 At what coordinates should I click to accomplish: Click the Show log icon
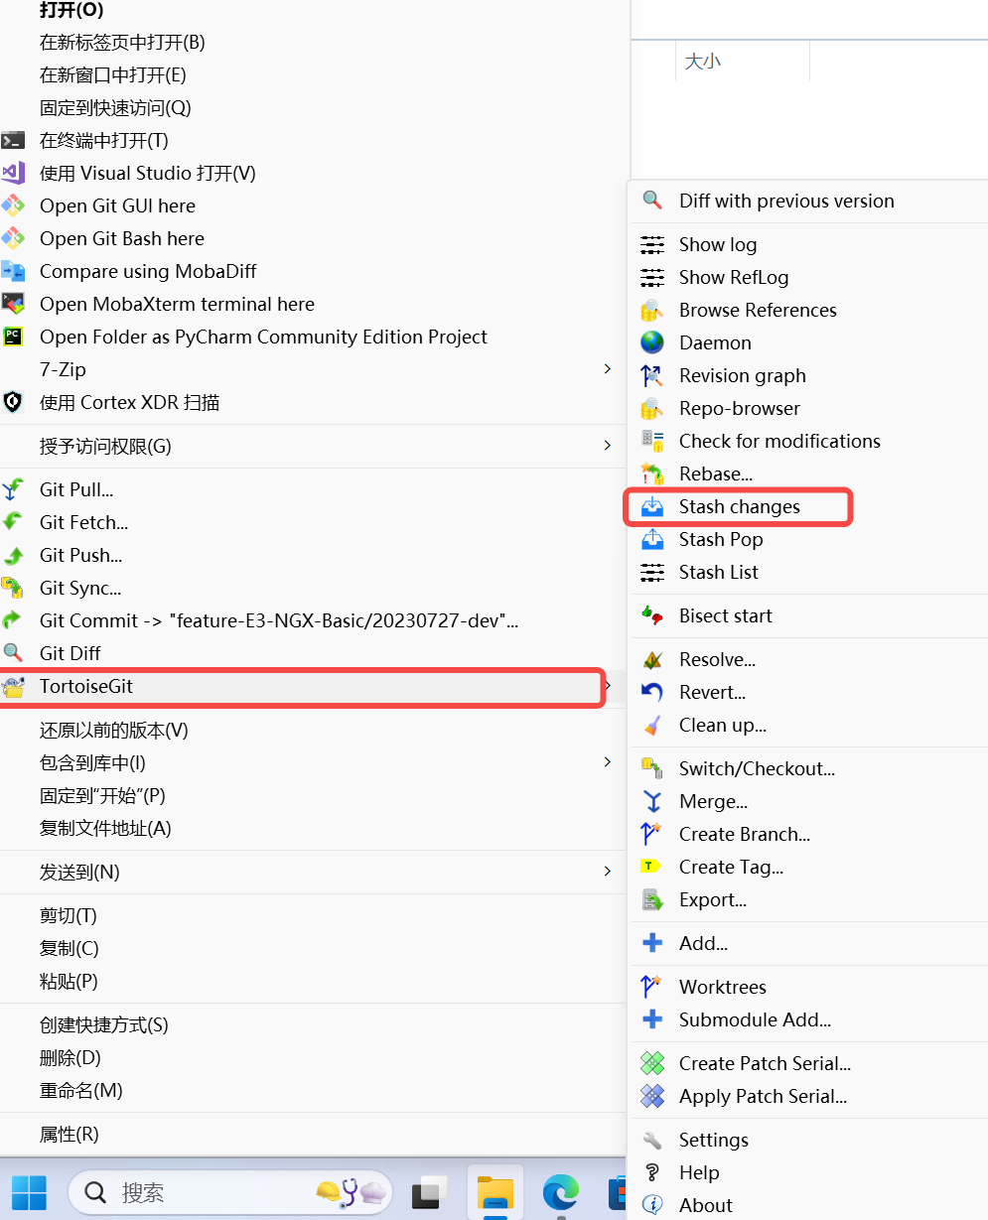[x=652, y=244]
